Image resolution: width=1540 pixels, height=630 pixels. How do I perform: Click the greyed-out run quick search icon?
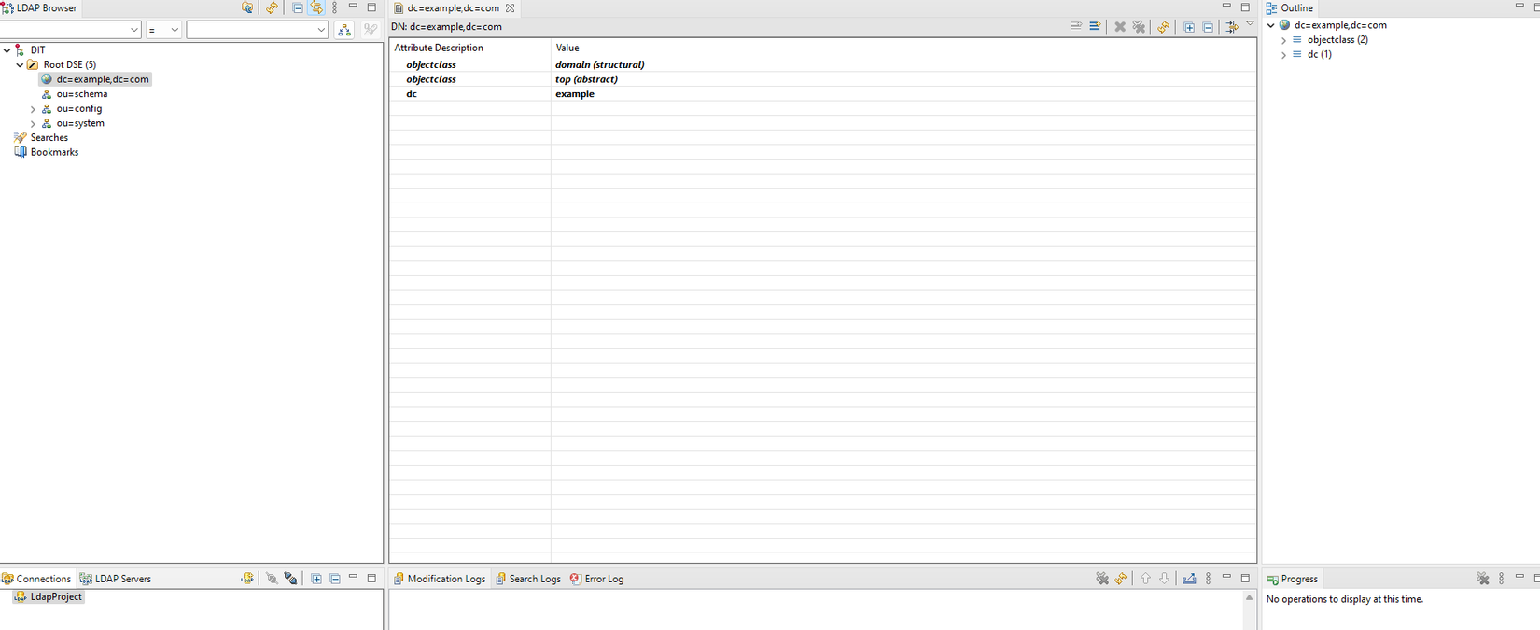[x=371, y=30]
